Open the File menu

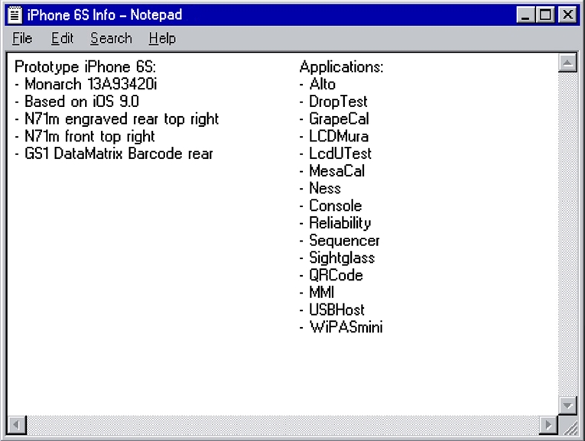[x=22, y=38]
